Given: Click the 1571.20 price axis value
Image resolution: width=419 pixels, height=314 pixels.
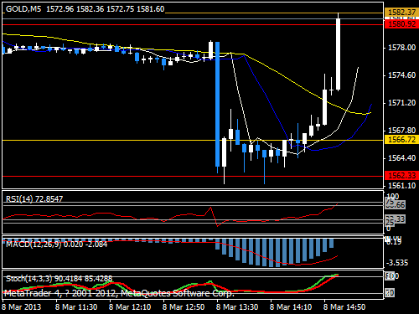Looking at the screenshot, I should coord(401,103).
